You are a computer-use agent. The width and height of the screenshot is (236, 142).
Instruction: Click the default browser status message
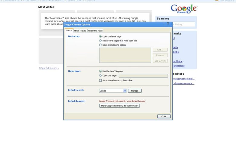(x=123, y=101)
